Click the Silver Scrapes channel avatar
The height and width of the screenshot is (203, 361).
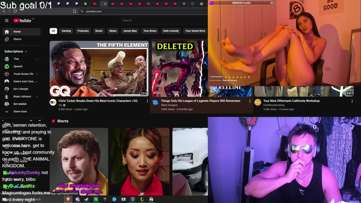(155, 102)
